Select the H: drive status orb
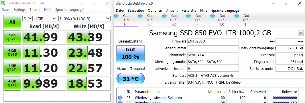Screen dimensions: 305x103 coord(116,16)
